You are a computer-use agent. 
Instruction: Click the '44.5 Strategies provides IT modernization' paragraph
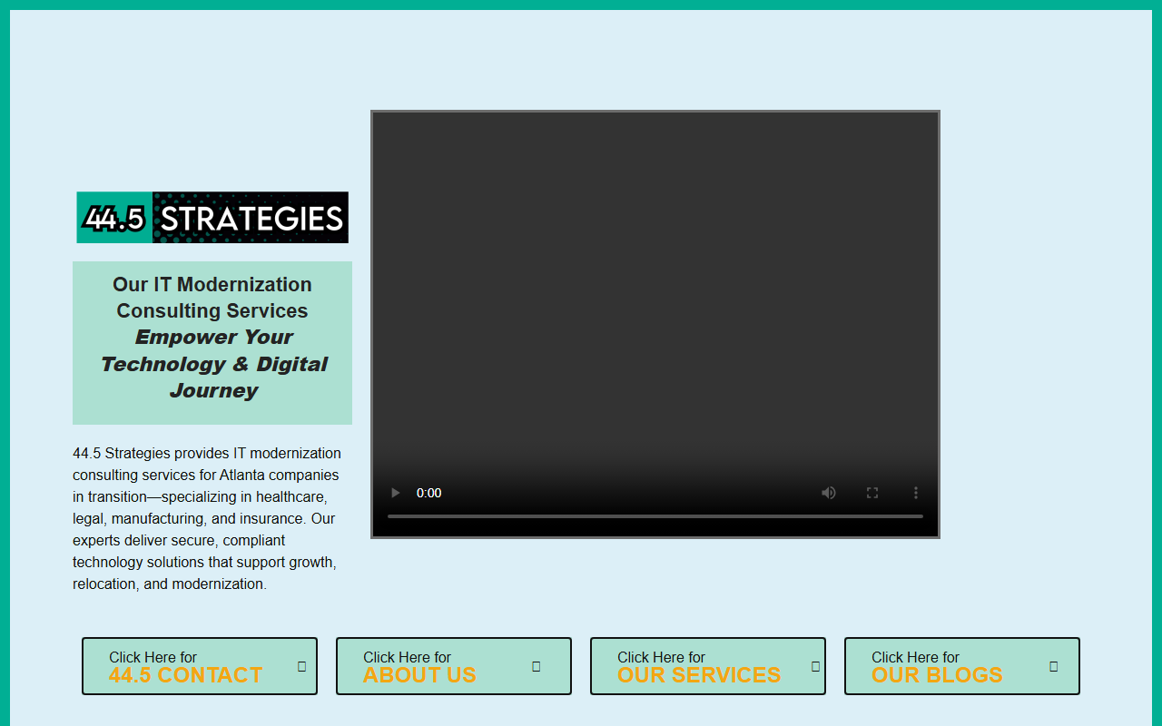207,518
